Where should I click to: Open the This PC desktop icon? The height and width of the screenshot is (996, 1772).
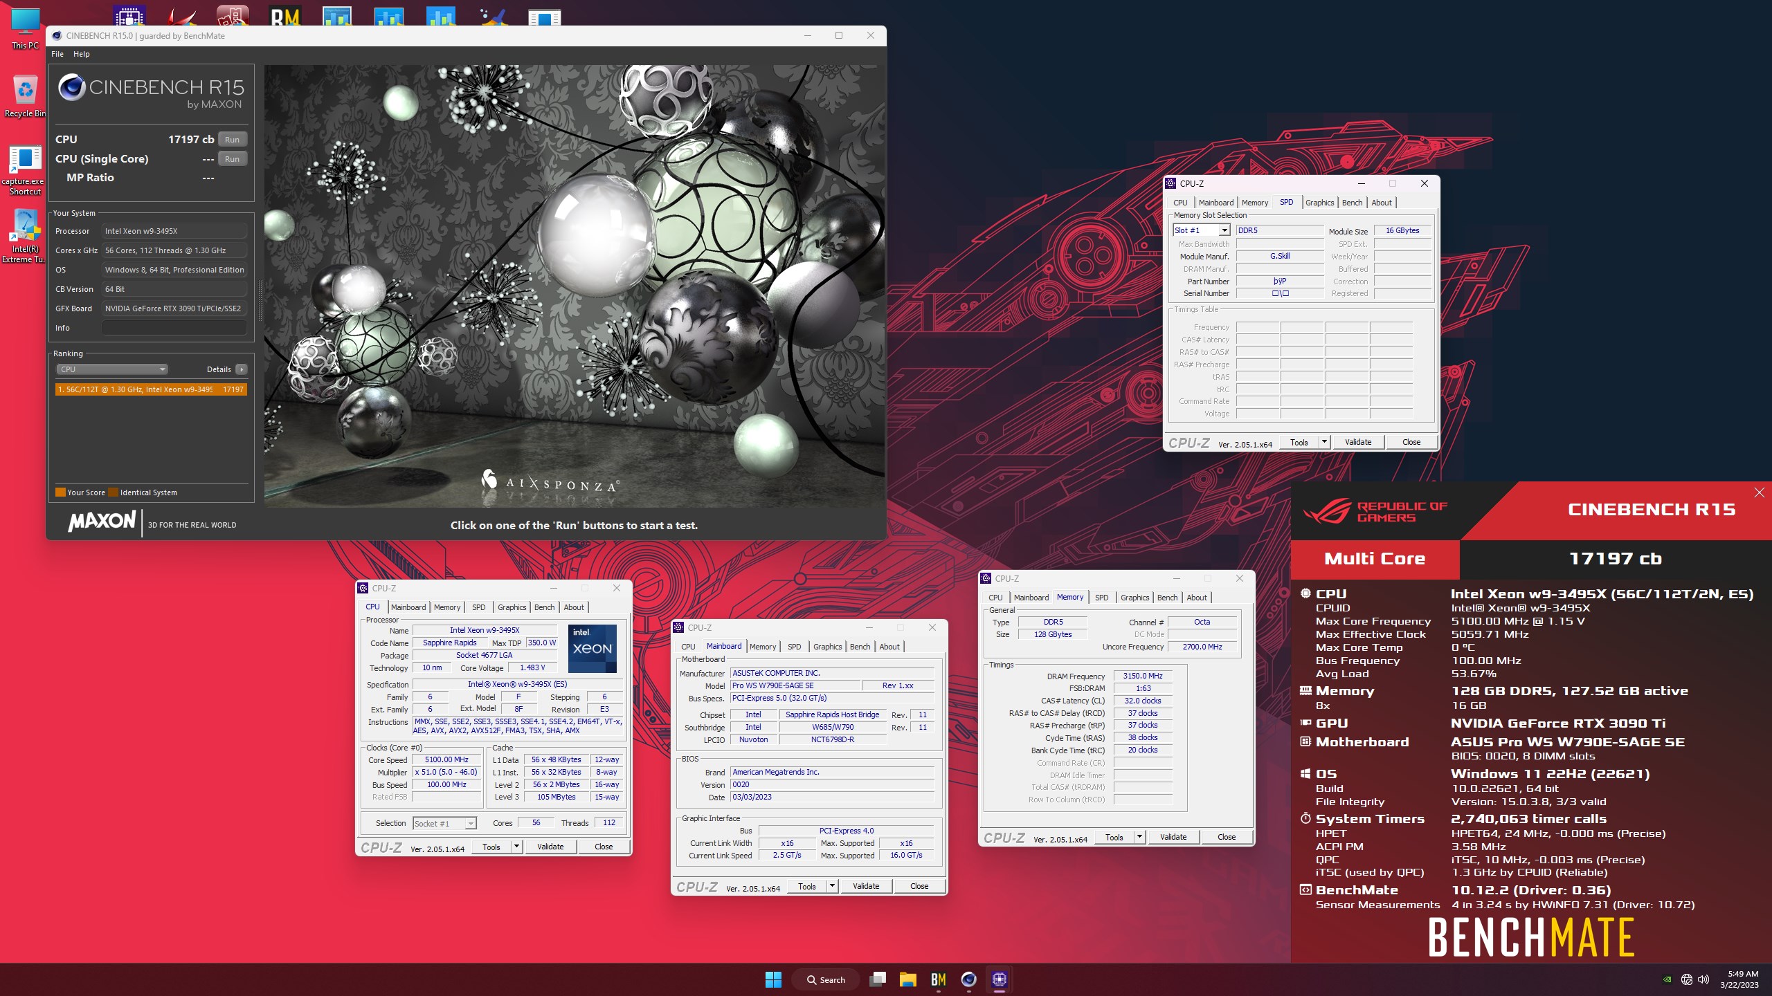[25, 28]
